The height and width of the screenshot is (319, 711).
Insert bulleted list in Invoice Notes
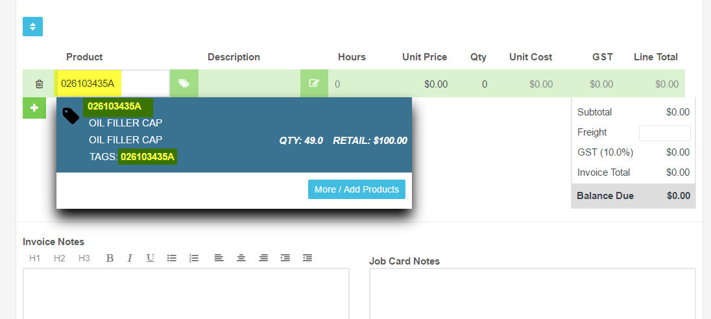172,258
